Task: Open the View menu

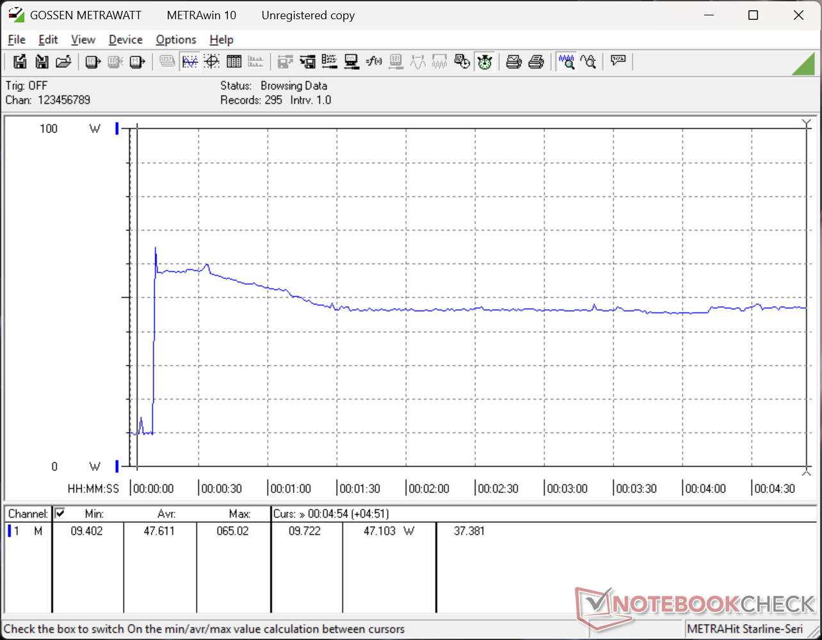Action: (83, 40)
